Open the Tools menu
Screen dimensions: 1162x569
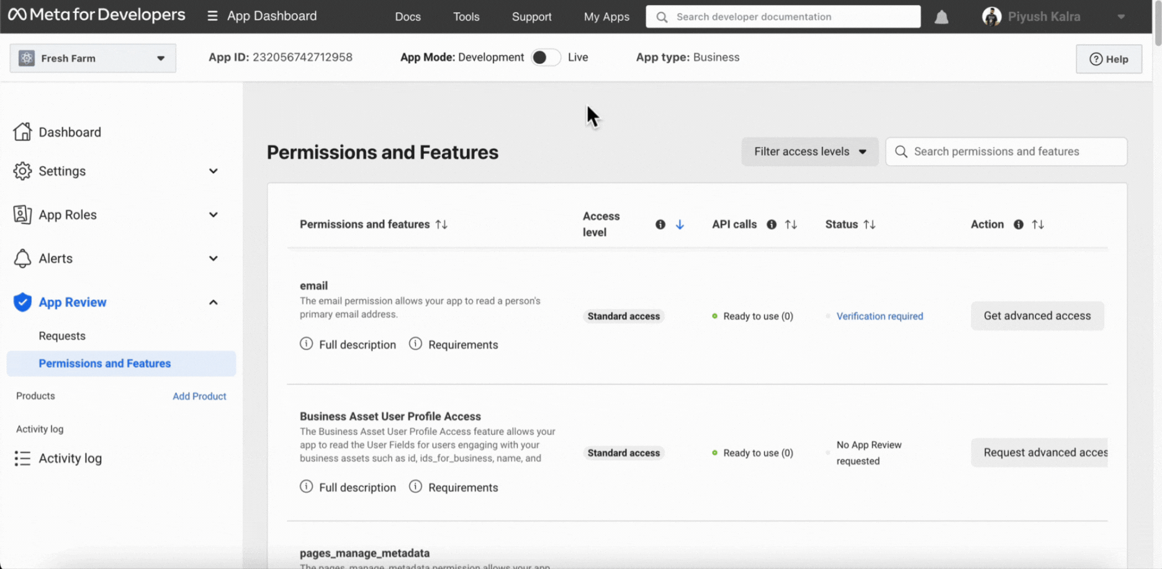pos(466,17)
